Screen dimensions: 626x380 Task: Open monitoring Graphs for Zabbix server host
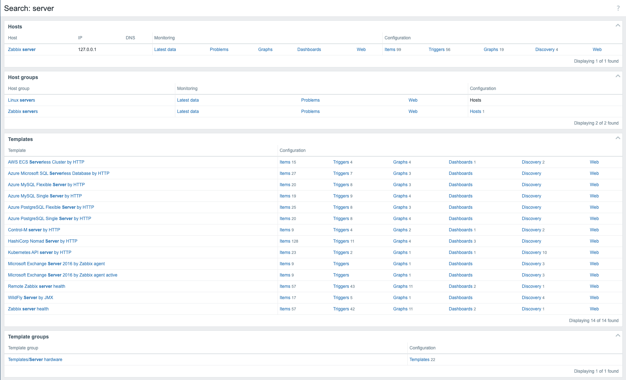point(265,50)
